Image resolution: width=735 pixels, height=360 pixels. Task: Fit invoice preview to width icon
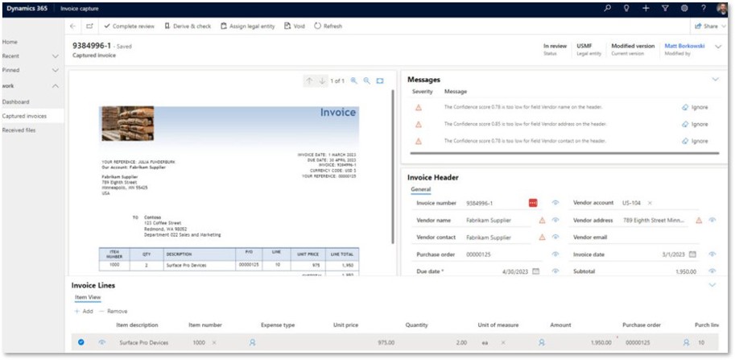click(x=380, y=81)
